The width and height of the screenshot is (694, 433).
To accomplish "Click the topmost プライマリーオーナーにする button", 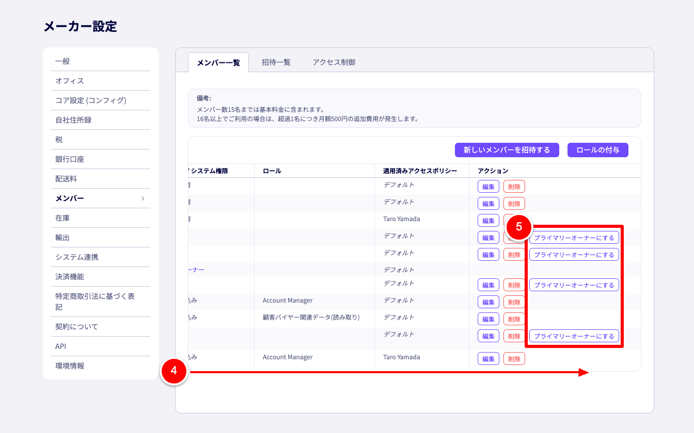I will coord(574,238).
